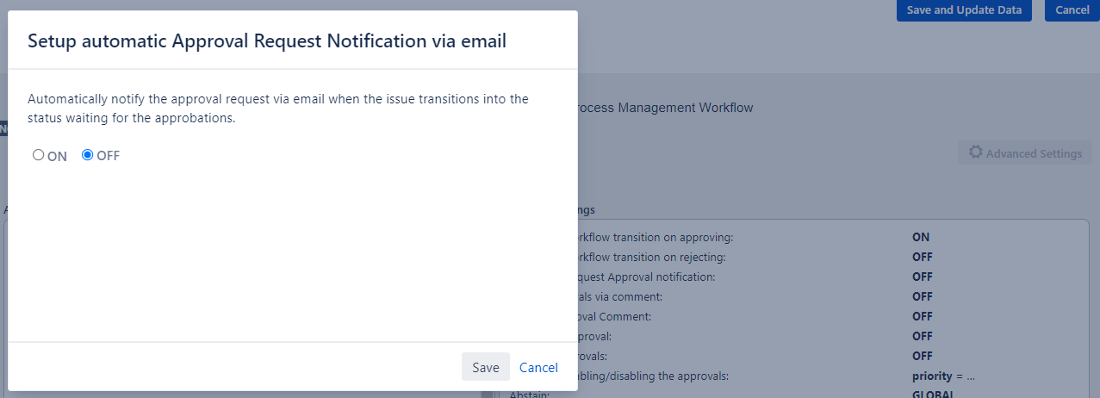Click the 'transition on approving' setting label
Screen dimensions: 1100x398
tap(655, 237)
